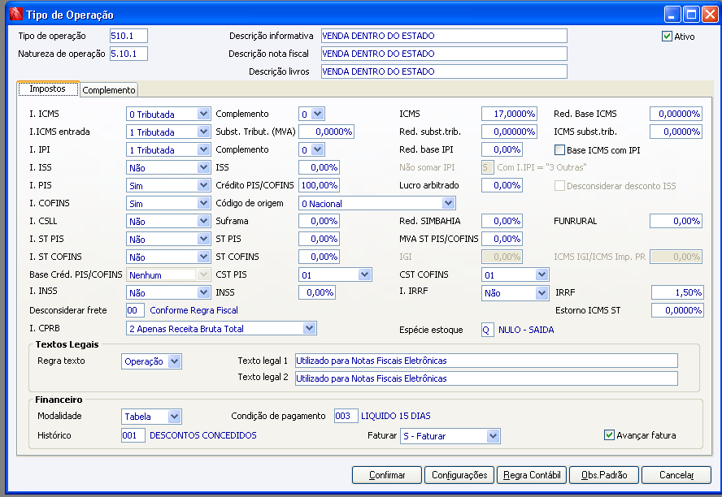This screenshot has width=722, height=497.
Task: Click the Regra Contábil button
Action: (531, 475)
